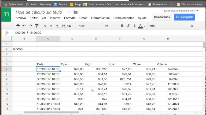This screenshot has width=206, height=115.
Task: Click the vertical scrollbar thumb
Action: [204, 45]
